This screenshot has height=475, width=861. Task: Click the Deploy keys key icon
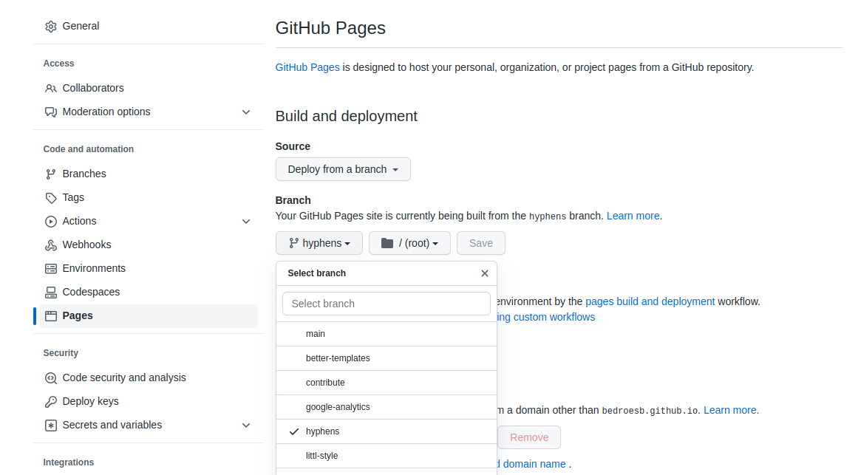coord(51,401)
